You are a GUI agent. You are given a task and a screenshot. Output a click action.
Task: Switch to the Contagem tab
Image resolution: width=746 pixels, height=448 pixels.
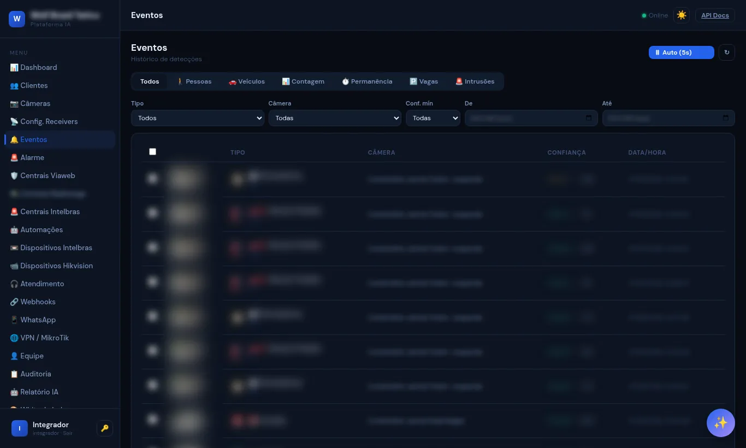coord(303,81)
